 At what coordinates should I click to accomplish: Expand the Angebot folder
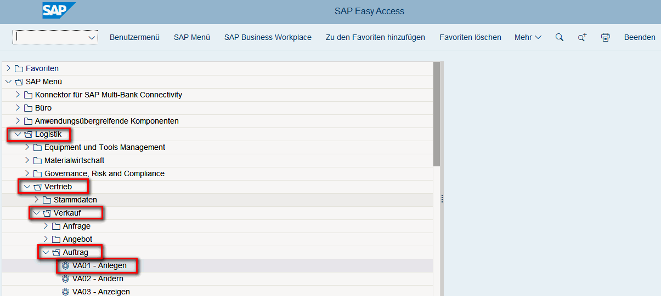[x=46, y=239]
